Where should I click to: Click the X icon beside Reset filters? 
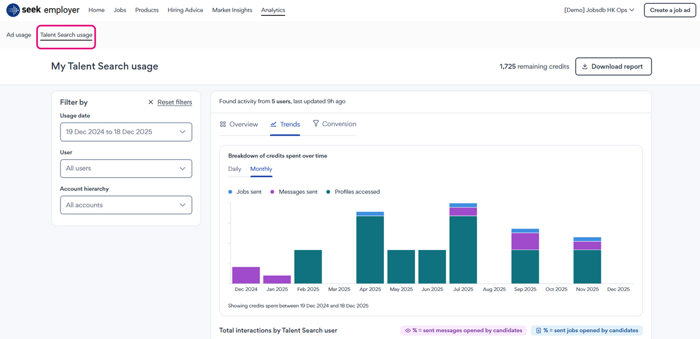tap(151, 102)
